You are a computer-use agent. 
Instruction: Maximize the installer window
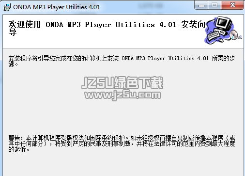(214, 5)
